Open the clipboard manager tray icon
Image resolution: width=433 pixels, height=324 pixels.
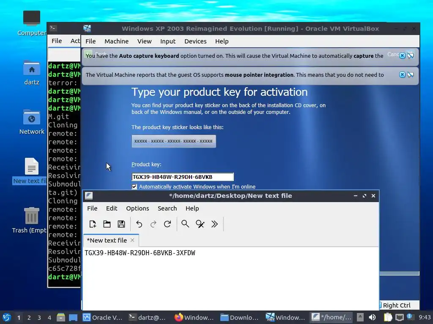388,318
